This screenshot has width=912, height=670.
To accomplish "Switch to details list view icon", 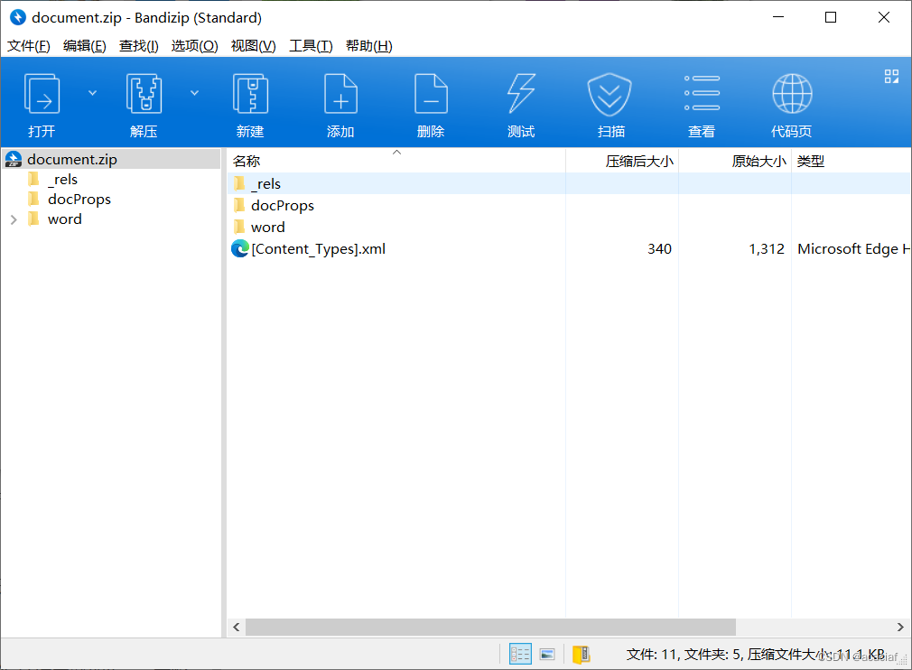I will tap(520, 655).
